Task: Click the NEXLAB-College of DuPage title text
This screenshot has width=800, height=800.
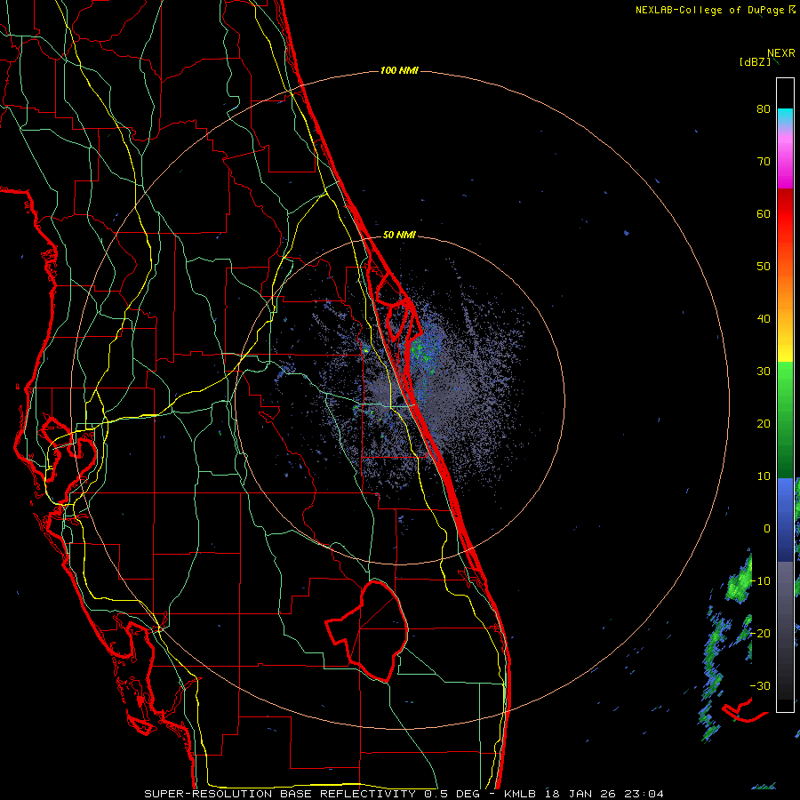Action: point(711,10)
